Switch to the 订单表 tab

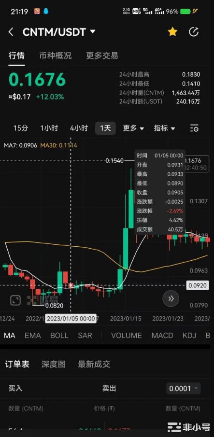[17, 364]
